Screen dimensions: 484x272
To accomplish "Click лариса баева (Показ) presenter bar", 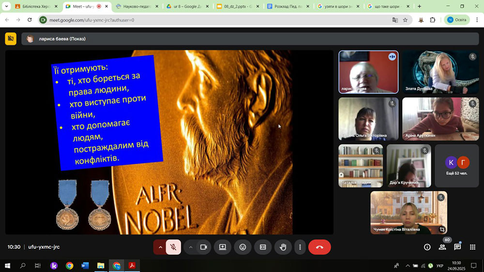I will (x=250, y=39).
